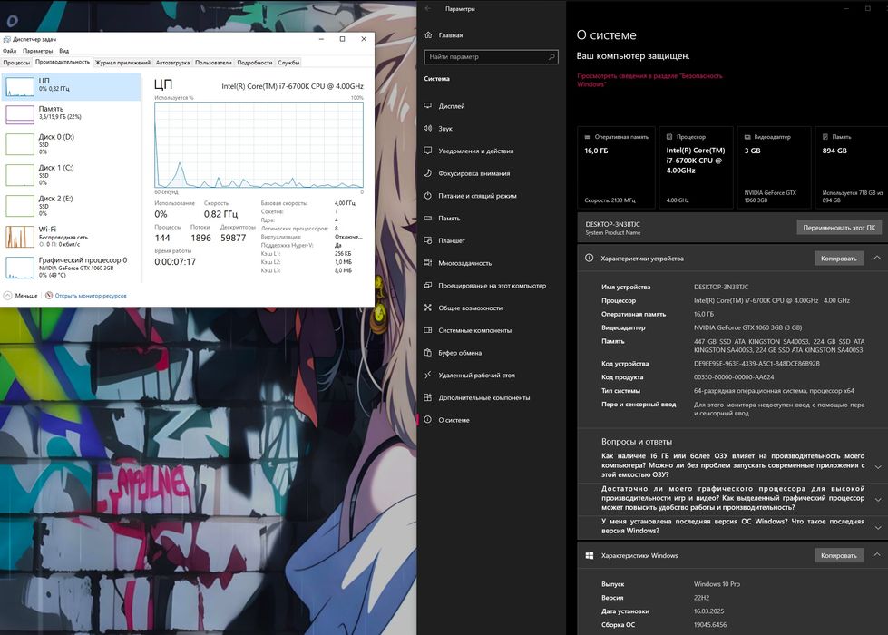Switch to the Processes (Процессы) tab
Screen dimensions: 888x635
pyautogui.click(x=16, y=63)
